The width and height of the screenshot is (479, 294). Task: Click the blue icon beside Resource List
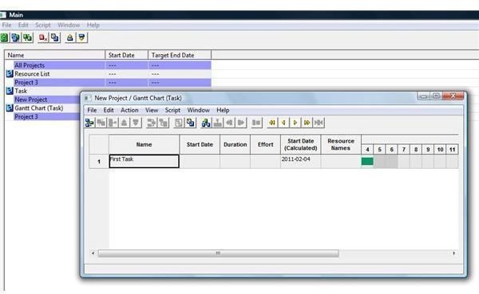point(10,73)
